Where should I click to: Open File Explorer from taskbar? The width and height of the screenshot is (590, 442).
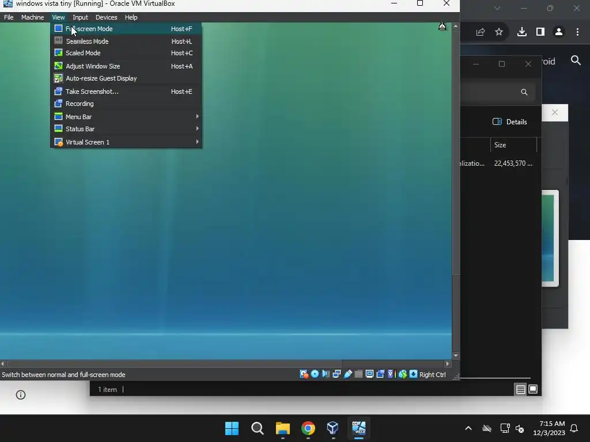click(282, 428)
